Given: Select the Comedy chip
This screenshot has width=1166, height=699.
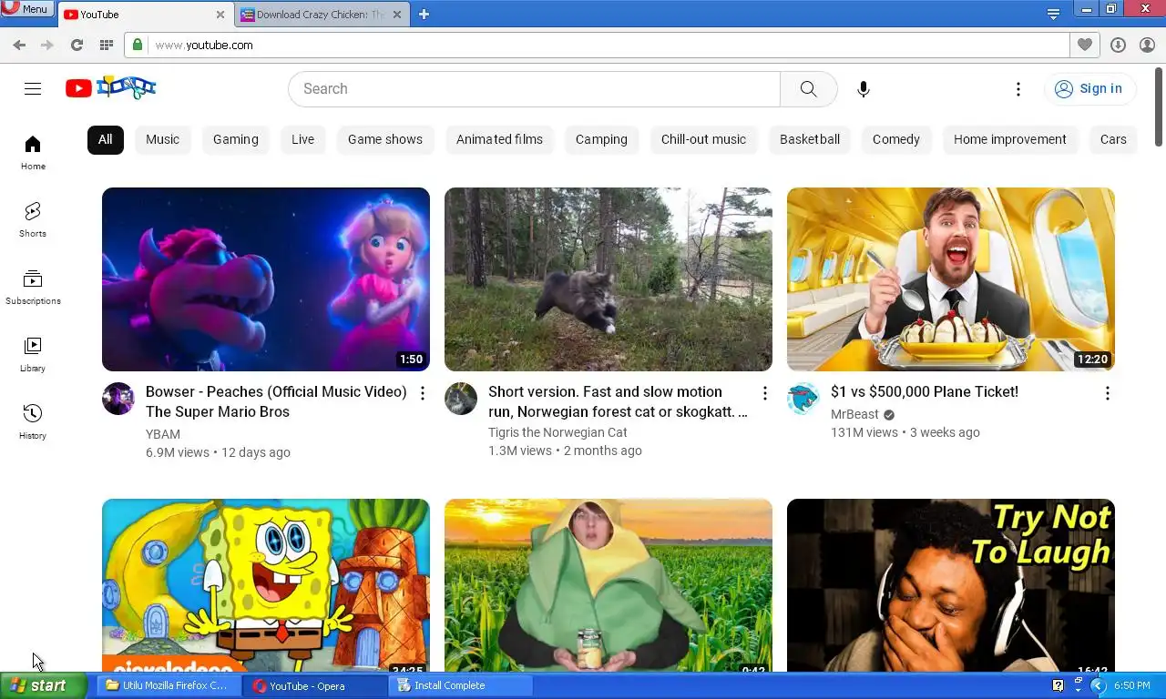Looking at the screenshot, I should coord(896,139).
